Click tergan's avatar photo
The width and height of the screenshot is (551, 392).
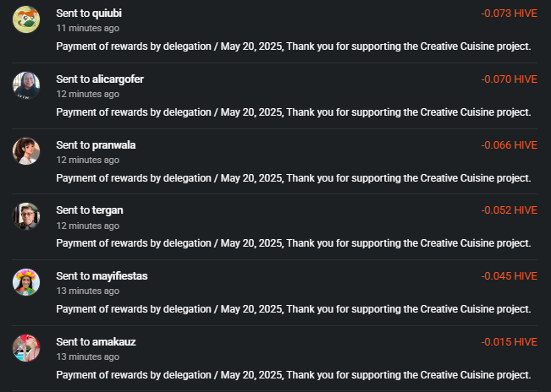[26, 216]
